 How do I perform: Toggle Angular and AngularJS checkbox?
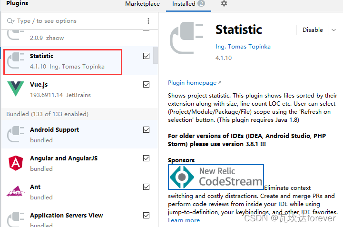point(147,158)
